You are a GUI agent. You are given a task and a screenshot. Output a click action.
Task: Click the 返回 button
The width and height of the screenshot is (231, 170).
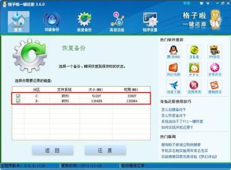pos(53,150)
